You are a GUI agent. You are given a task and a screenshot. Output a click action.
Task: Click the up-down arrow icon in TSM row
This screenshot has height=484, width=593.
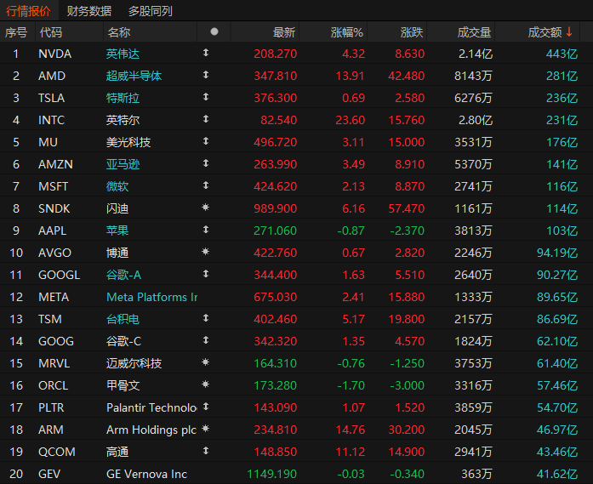pyautogui.click(x=206, y=318)
